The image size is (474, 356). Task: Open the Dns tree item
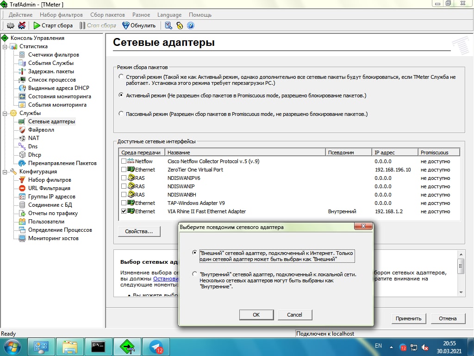[x=33, y=146]
